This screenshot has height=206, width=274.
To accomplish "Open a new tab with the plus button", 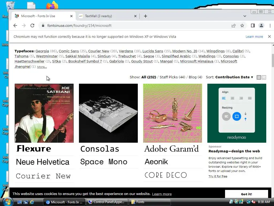I will [145, 16].
